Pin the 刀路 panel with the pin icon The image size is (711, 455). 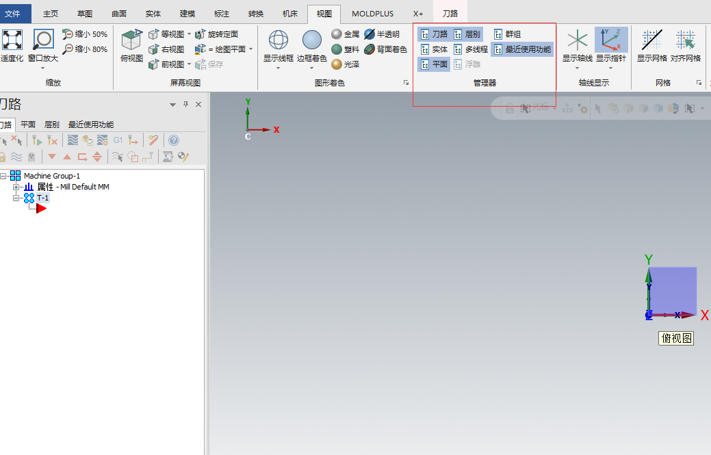tap(185, 105)
